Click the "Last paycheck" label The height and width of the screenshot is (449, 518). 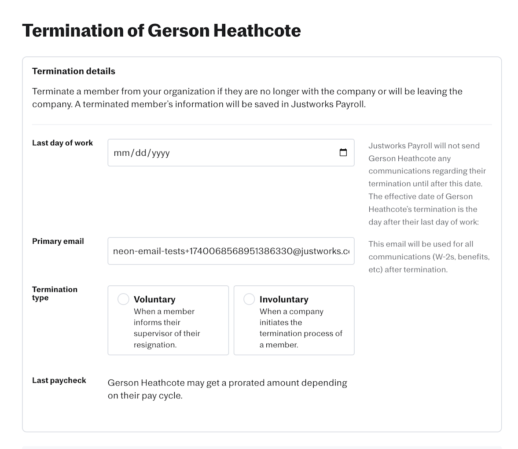pyautogui.click(x=59, y=380)
